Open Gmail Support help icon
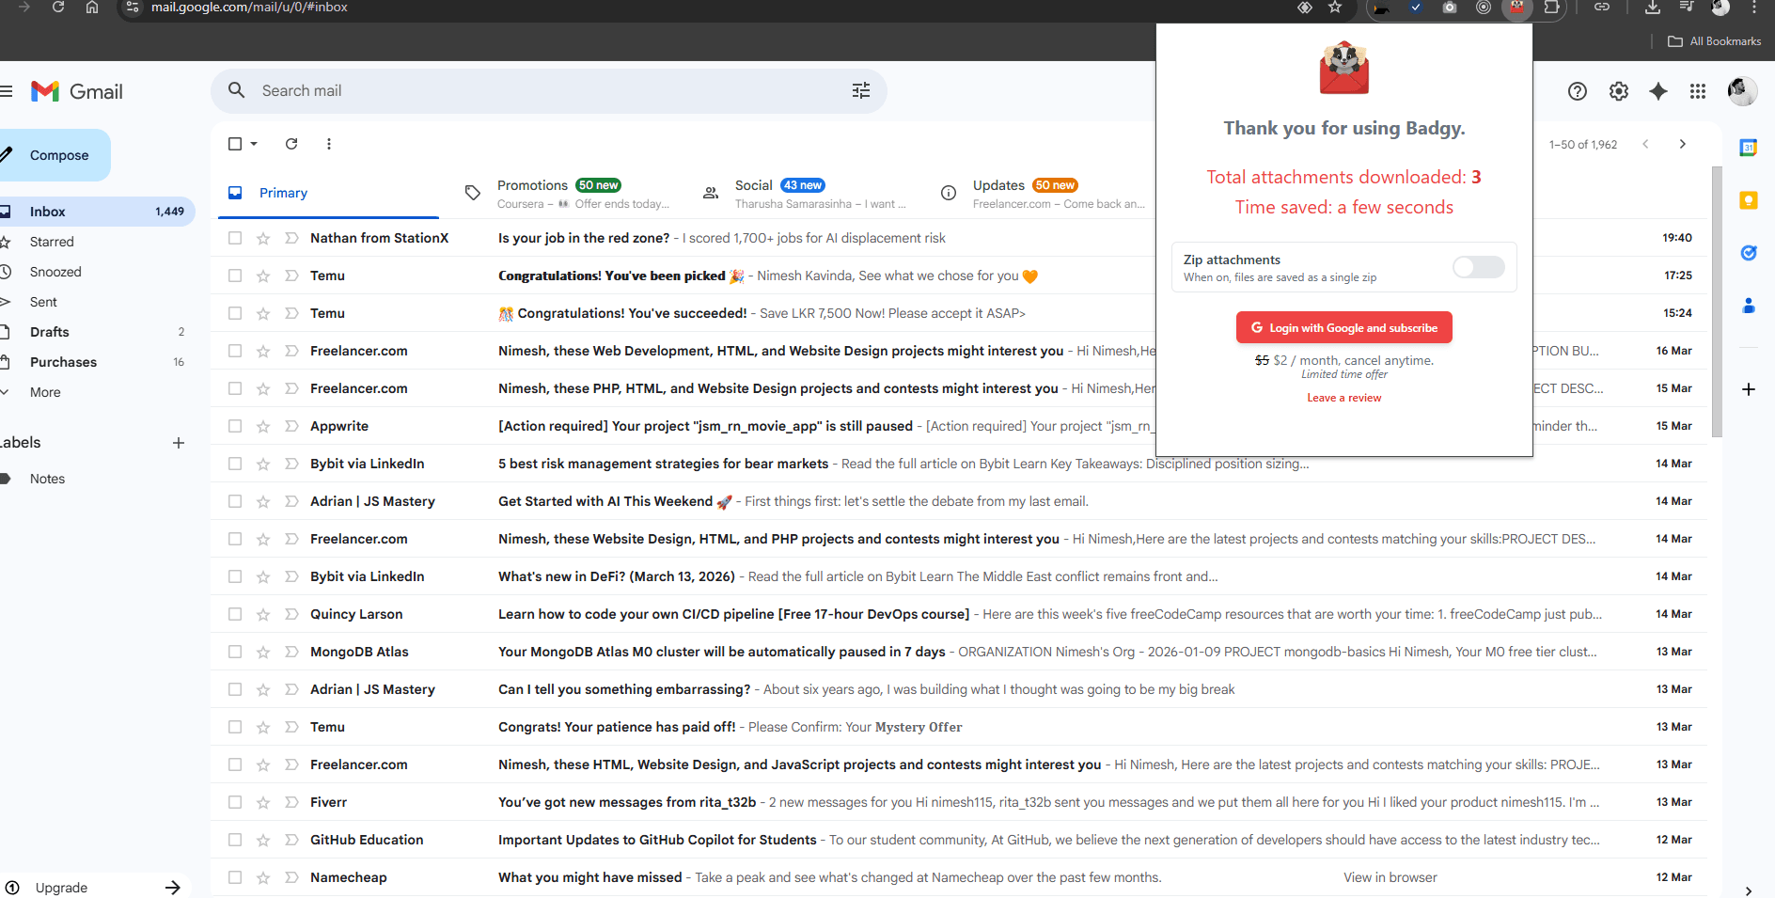 pos(1578,91)
